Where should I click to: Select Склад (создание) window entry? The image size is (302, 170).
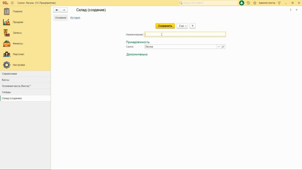coord(25,98)
